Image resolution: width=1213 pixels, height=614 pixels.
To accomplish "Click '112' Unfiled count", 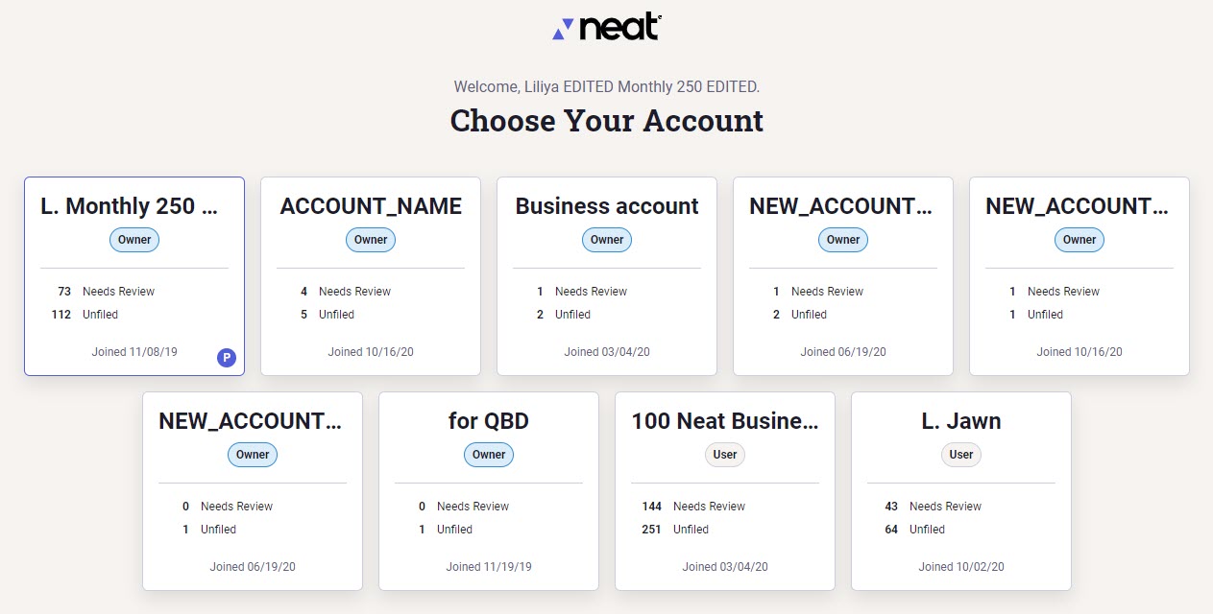I will 61,315.
